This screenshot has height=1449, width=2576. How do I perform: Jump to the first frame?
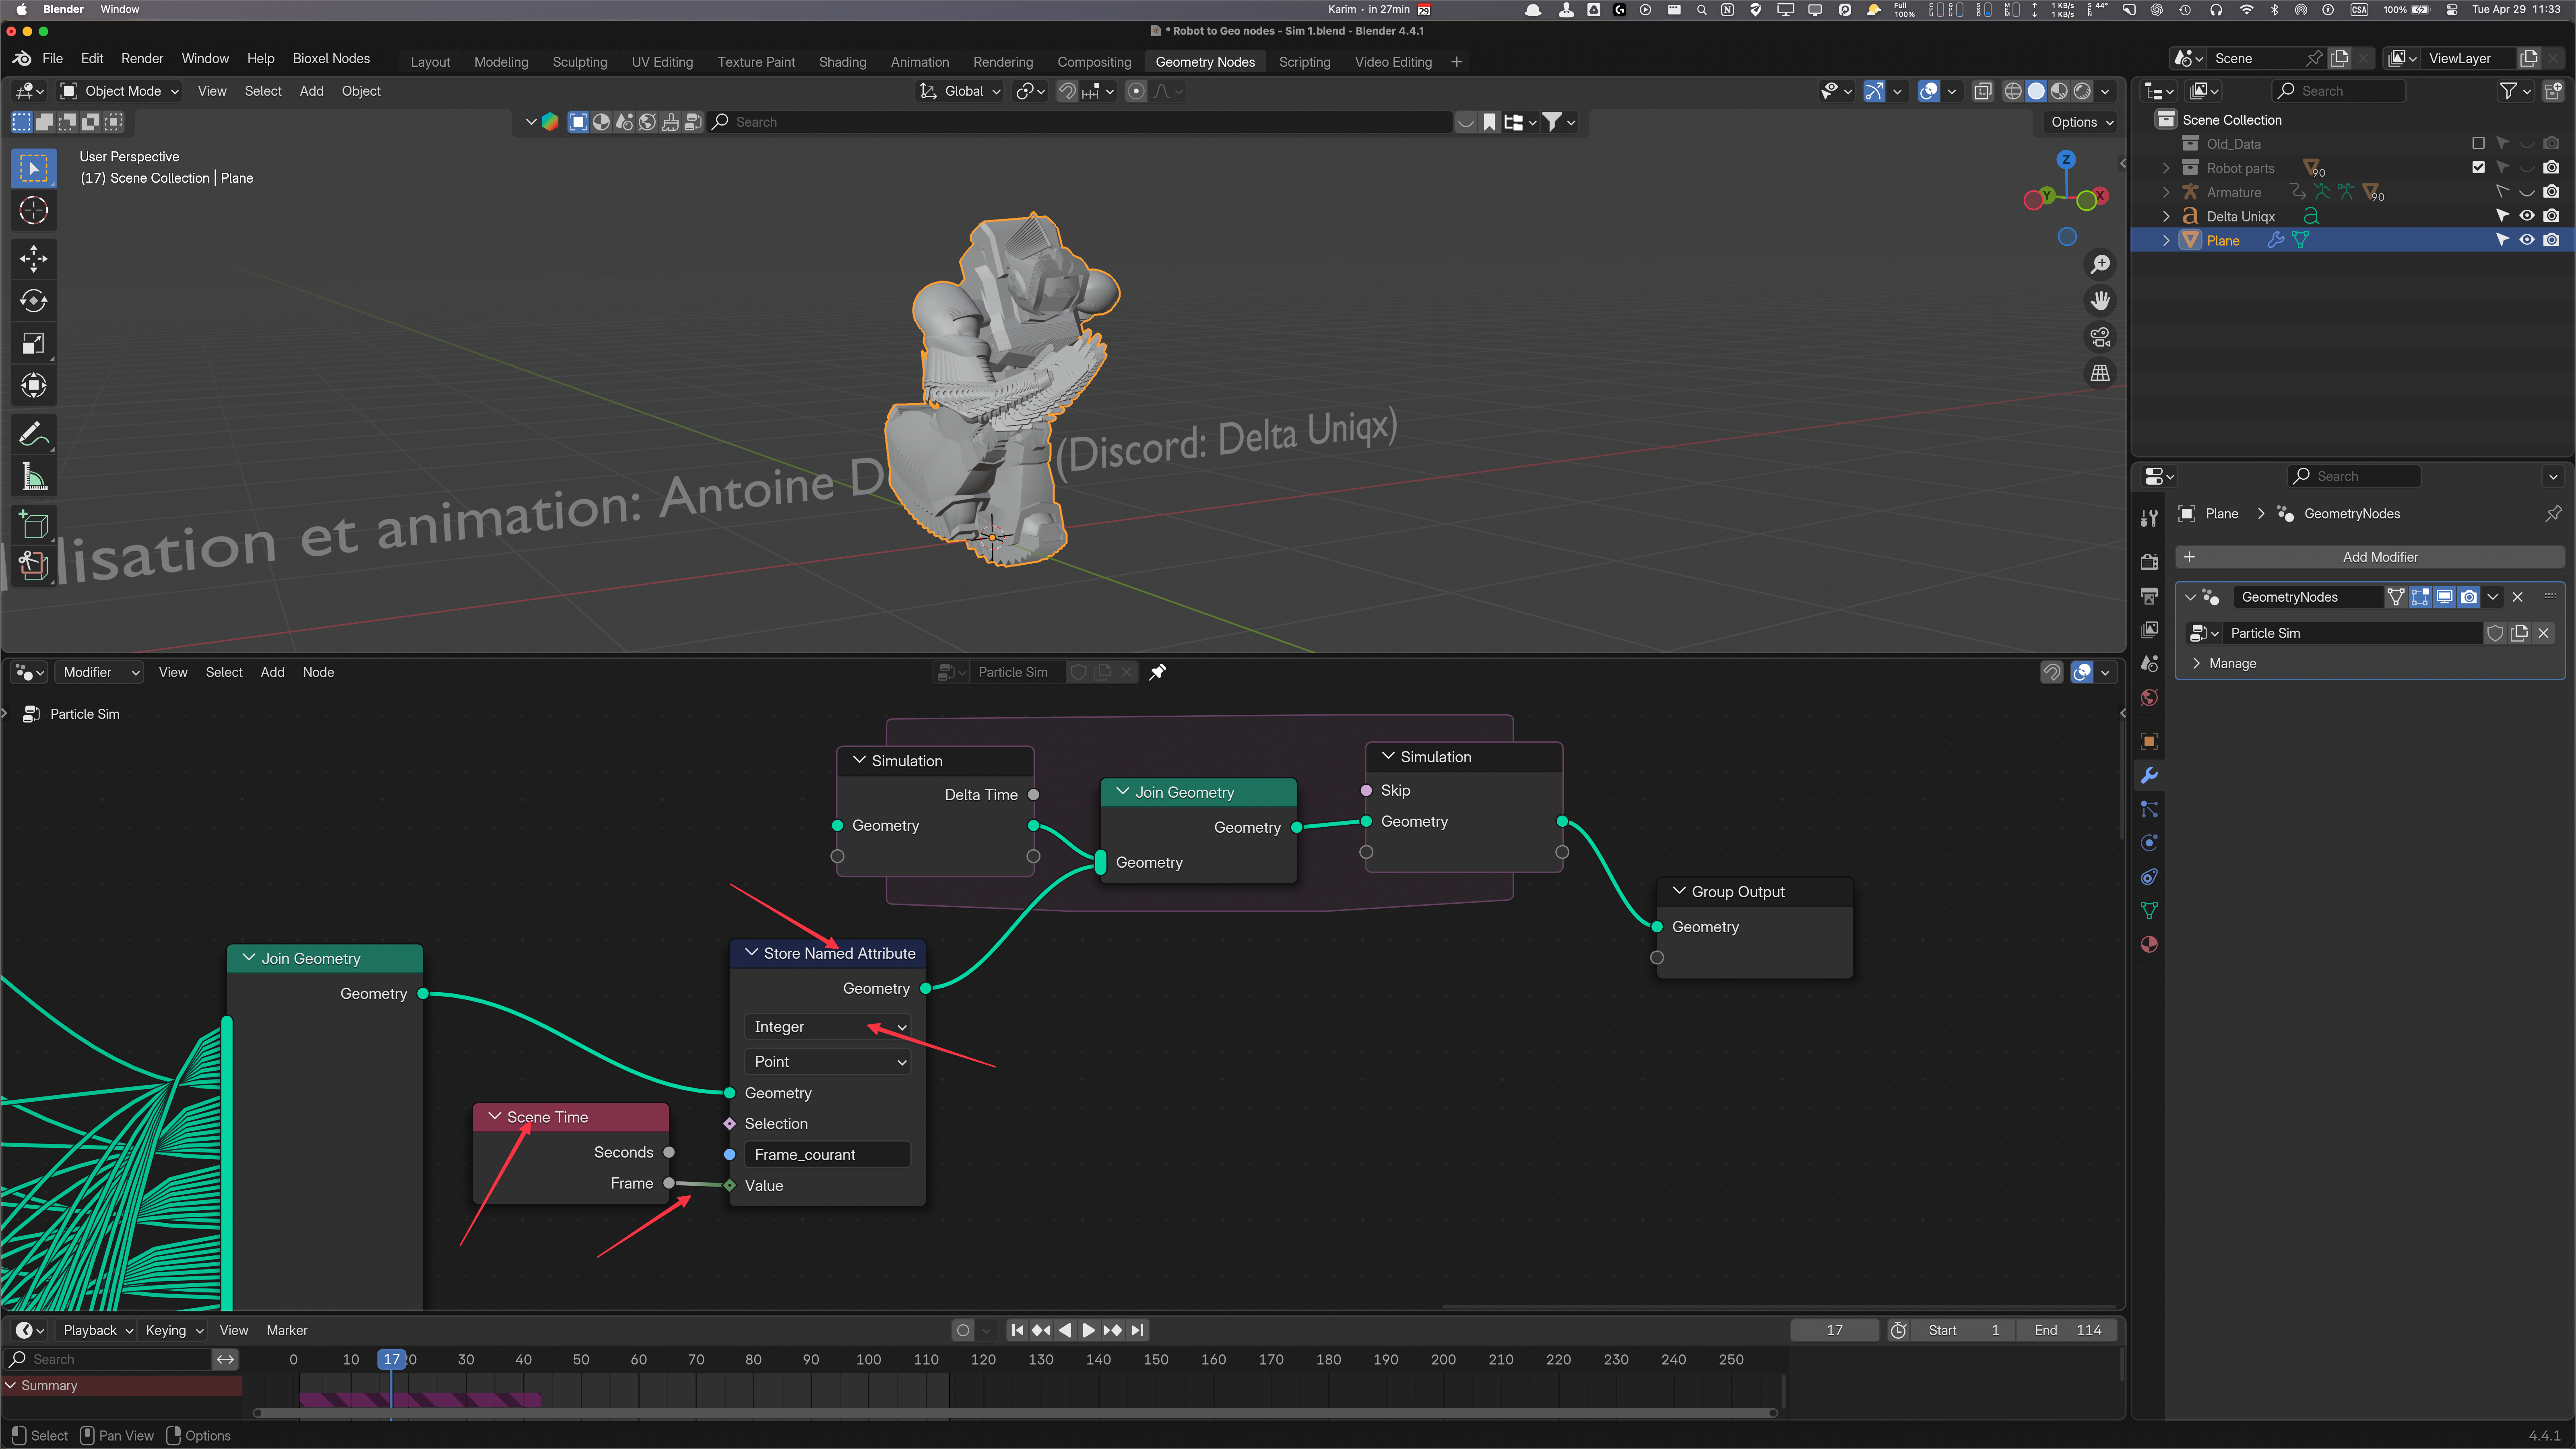[x=1017, y=1330]
